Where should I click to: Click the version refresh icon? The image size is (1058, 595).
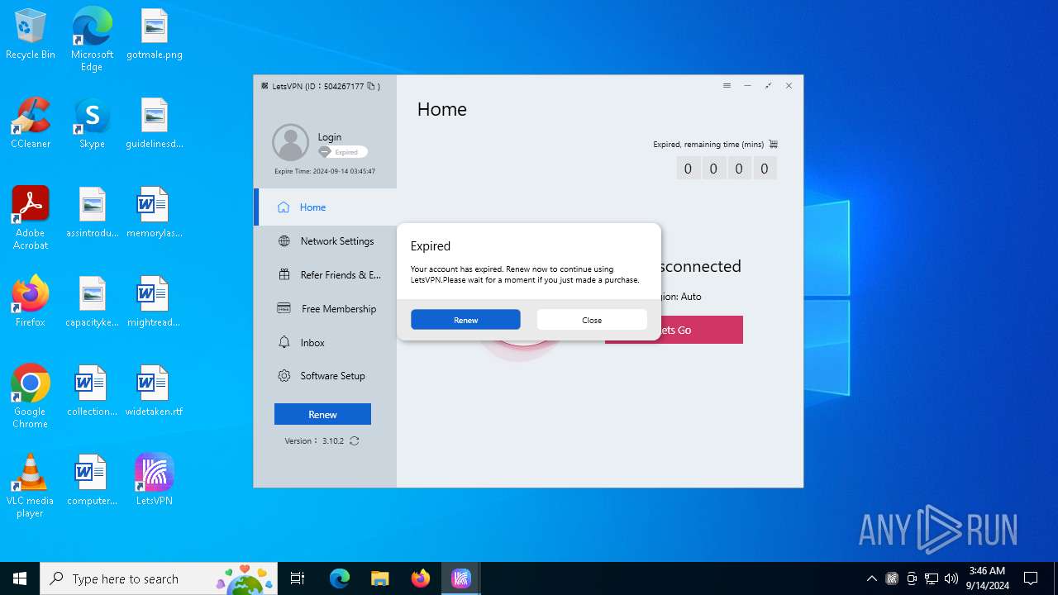pyautogui.click(x=355, y=441)
